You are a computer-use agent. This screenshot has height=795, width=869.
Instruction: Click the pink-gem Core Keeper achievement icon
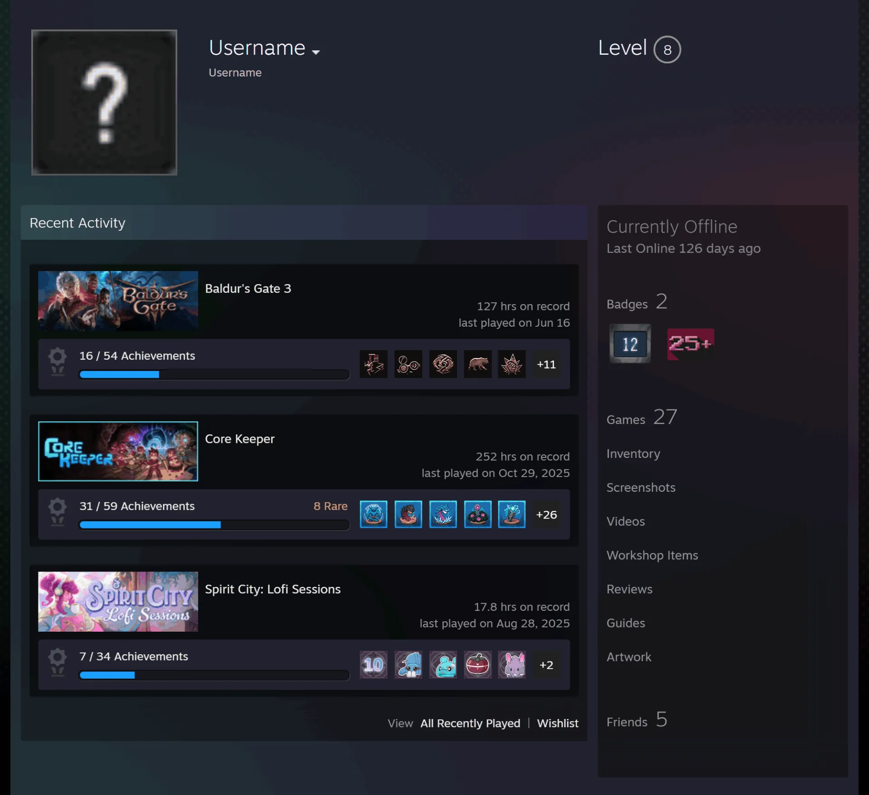pyautogui.click(x=478, y=514)
